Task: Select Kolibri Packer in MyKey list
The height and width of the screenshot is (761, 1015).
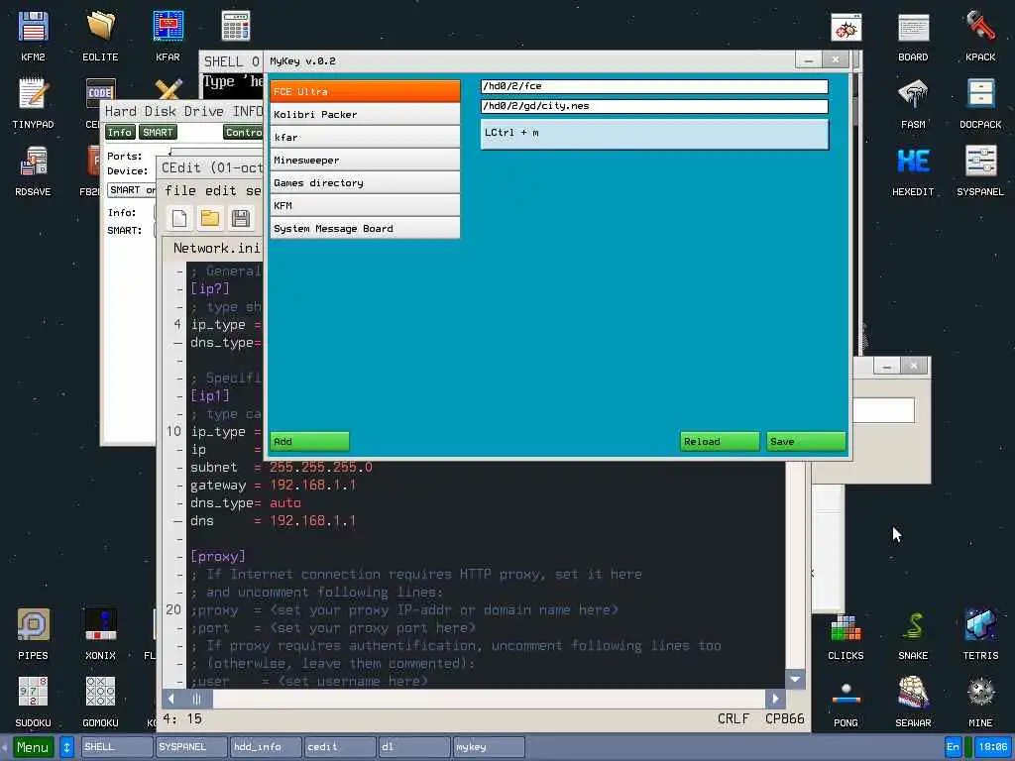Action: (365, 115)
